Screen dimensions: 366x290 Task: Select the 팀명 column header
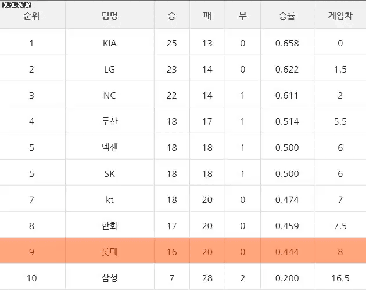pyautogui.click(x=109, y=16)
